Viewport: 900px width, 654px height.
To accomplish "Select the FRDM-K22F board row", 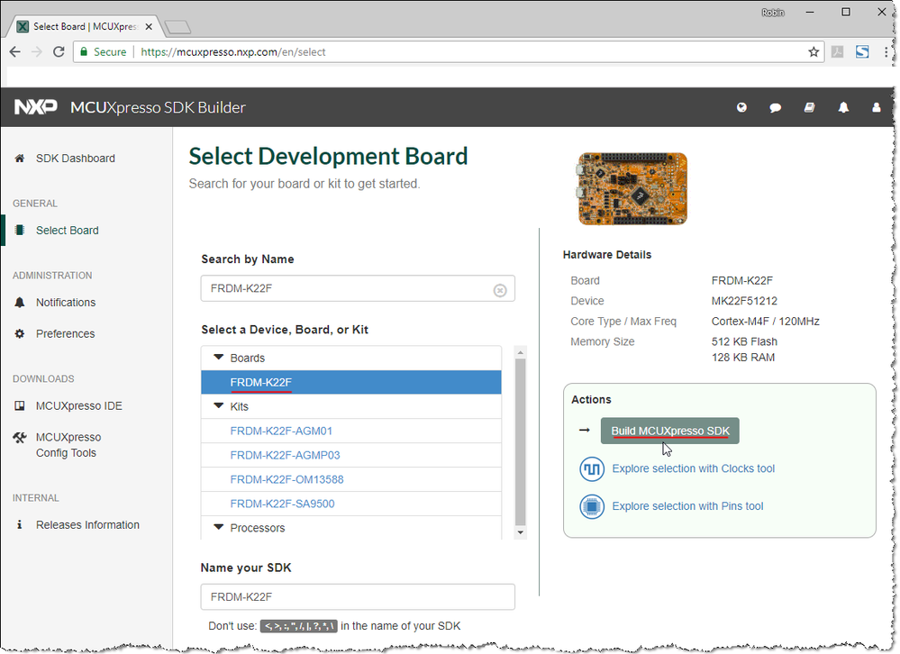I will point(350,382).
